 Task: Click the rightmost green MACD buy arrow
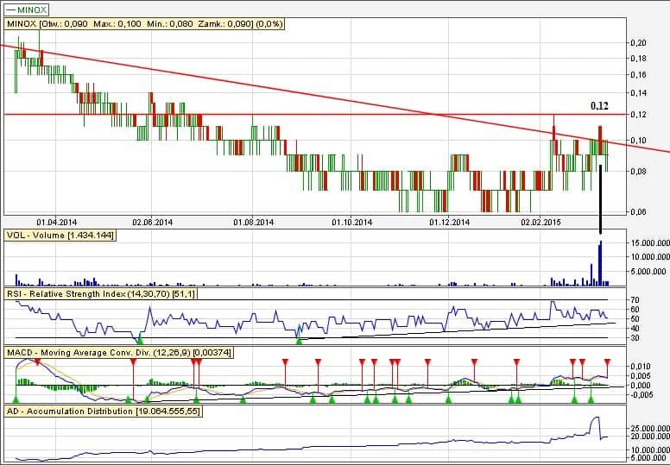pyautogui.click(x=591, y=399)
